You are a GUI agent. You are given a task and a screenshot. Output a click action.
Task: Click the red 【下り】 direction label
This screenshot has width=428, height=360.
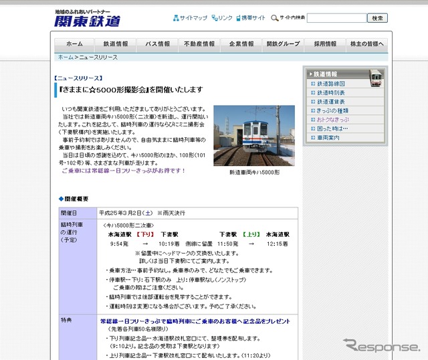click(146, 235)
